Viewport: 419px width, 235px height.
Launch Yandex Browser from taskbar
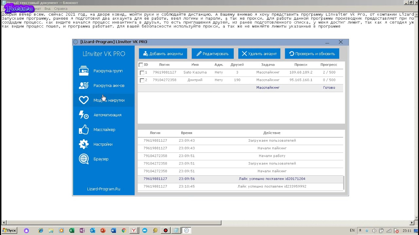[134, 230]
